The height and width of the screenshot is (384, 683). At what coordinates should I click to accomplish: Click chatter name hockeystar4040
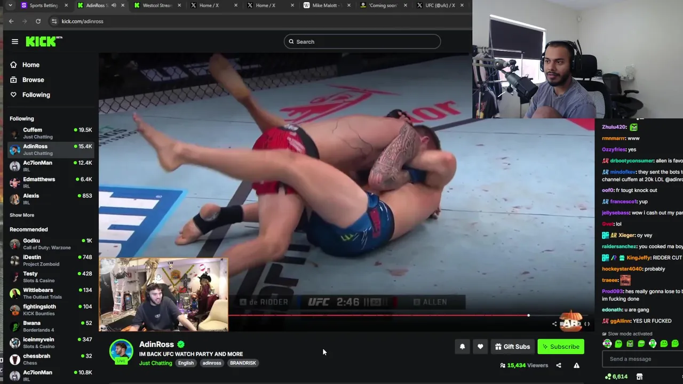click(622, 269)
